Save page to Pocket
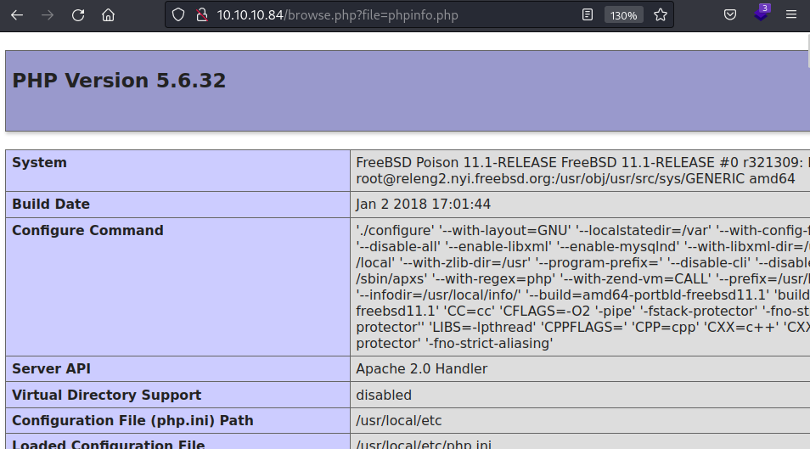Viewport: 810px width, 449px height. pos(730,15)
